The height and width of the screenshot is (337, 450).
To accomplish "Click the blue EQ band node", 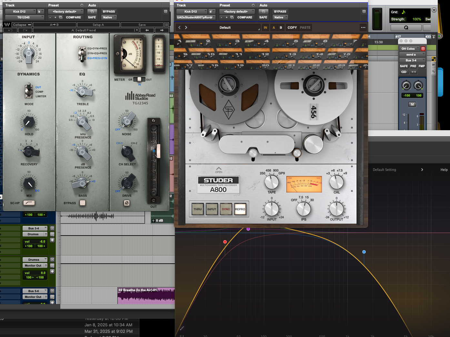I will pos(364,252).
